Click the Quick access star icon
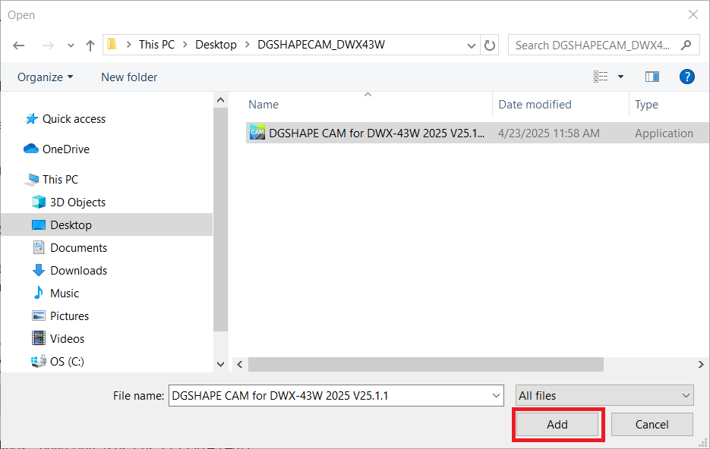Screen dimensions: 710x449 31,118
